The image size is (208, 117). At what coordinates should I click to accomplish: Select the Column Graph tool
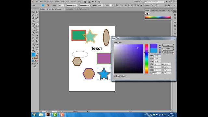tap(37, 45)
